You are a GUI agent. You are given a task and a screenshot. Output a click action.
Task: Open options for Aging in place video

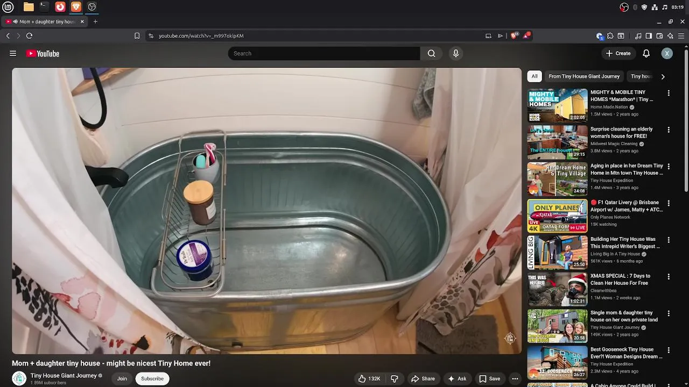pos(669,167)
